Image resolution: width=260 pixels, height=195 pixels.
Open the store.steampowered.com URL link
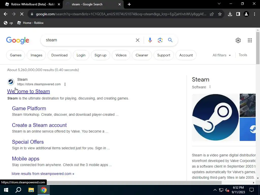click(x=39, y=84)
